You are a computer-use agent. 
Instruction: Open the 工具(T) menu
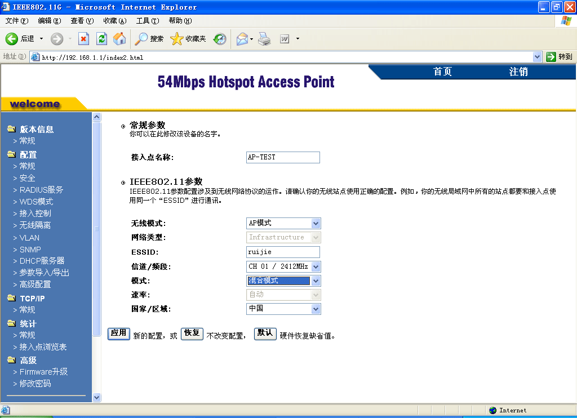pyautogui.click(x=147, y=21)
